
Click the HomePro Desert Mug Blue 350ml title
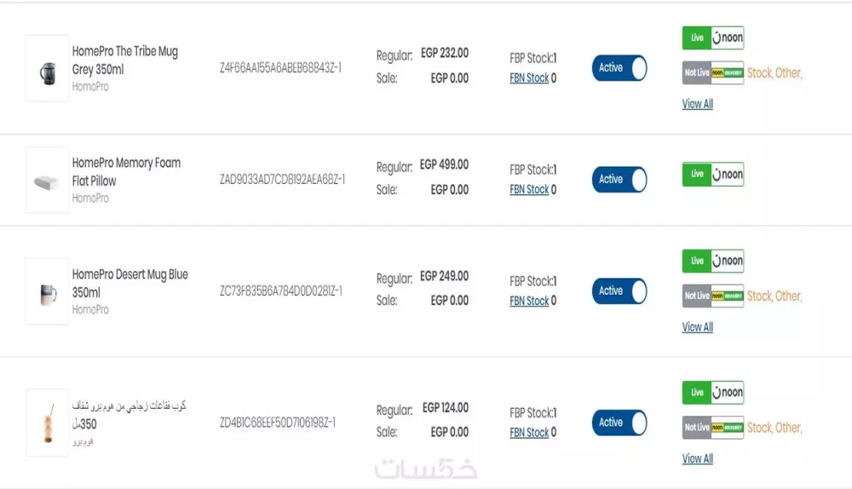coord(130,283)
